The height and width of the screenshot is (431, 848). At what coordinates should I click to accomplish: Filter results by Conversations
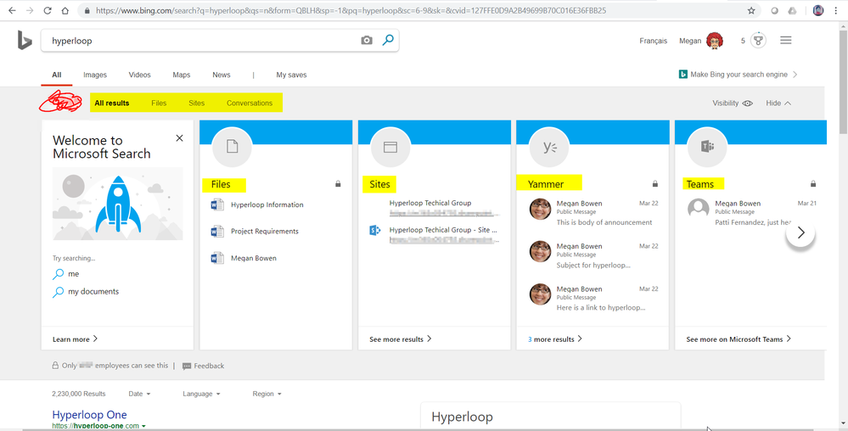tap(250, 104)
